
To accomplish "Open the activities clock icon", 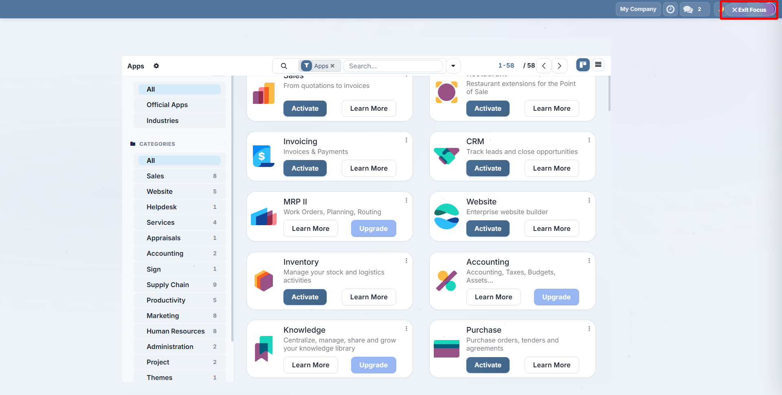I will [x=670, y=9].
